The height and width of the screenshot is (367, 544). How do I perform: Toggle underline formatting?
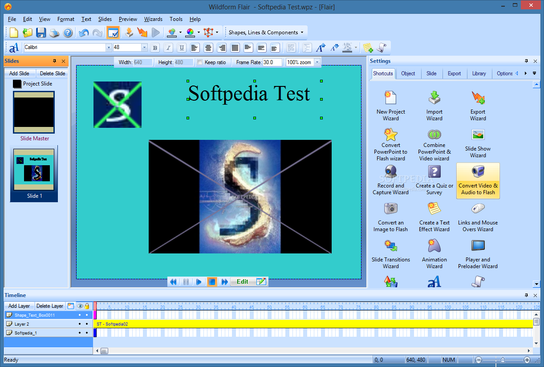pyautogui.click(x=182, y=48)
